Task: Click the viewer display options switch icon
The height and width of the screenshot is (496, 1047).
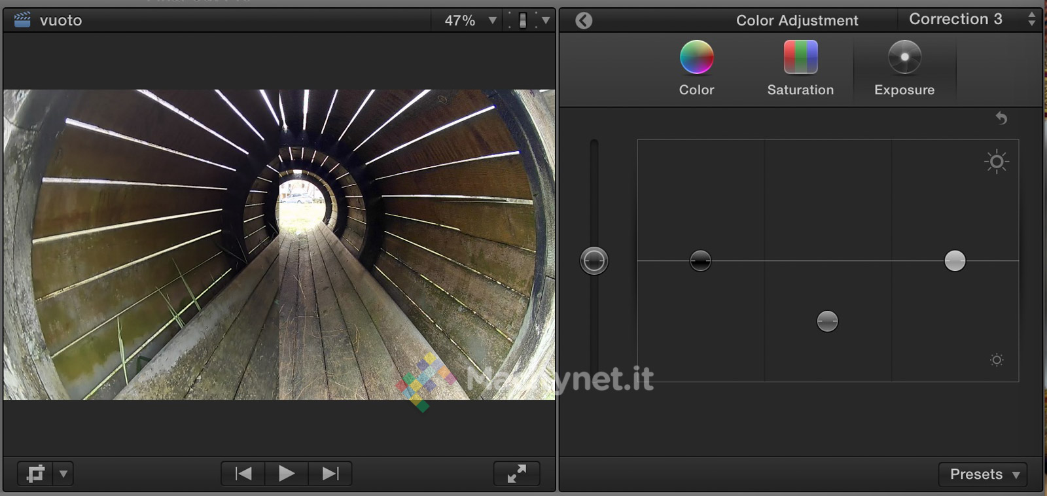Action: pyautogui.click(x=522, y=21)
